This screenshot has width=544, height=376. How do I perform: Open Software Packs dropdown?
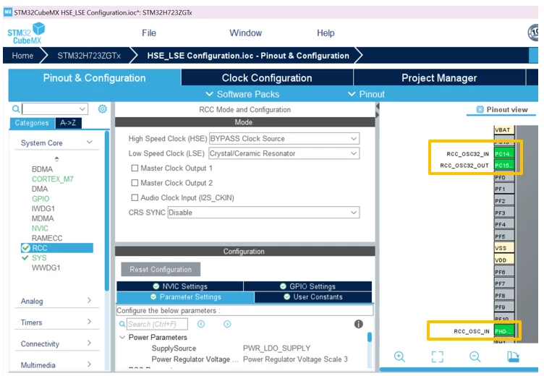point(242,94)
